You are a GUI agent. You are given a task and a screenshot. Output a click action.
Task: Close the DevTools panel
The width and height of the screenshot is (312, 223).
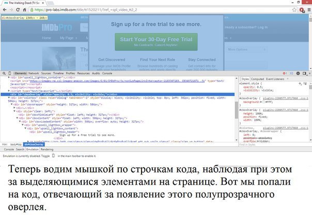pyautogui.click(x=309, y=73)
